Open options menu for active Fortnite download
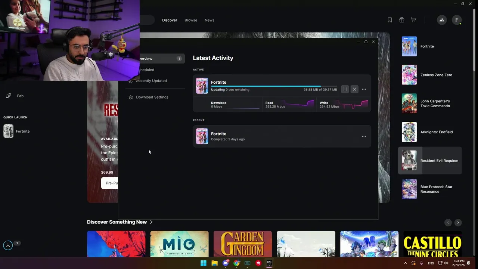This screenshot has height=269, width=478. (364, 89)
